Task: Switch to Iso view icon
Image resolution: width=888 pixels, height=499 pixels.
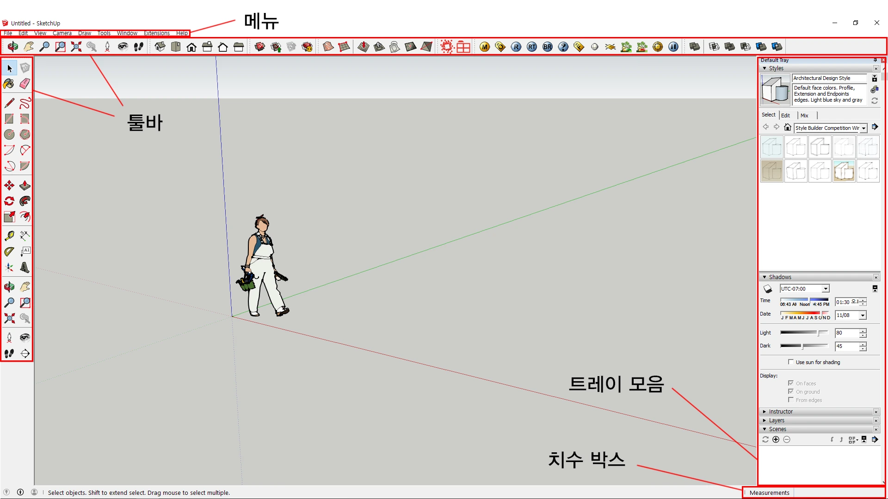Action: (160, 47)
